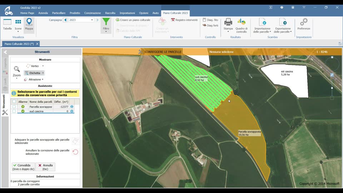The height and width of the screenshot is (193, 343).
Task: Click the Geofolia tractor logo
Action: (9, 11)
